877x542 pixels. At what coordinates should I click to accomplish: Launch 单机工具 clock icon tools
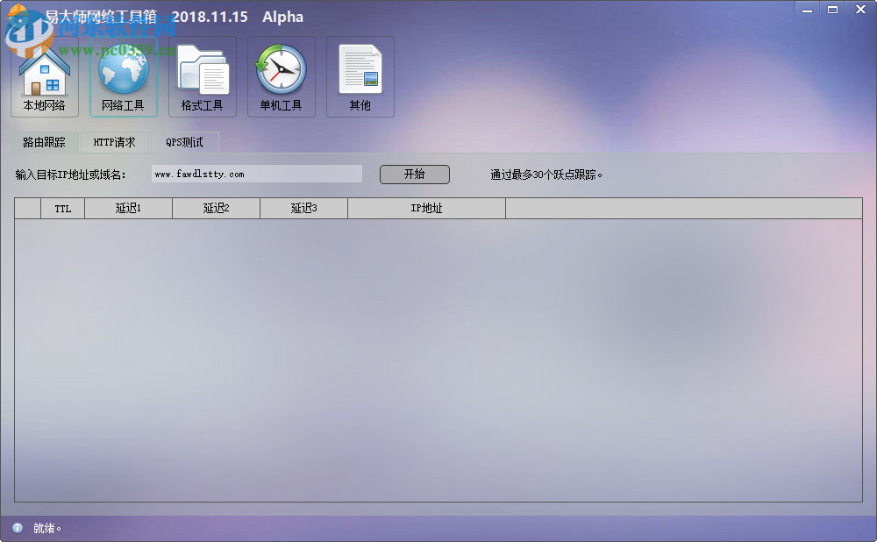[281, 75]
